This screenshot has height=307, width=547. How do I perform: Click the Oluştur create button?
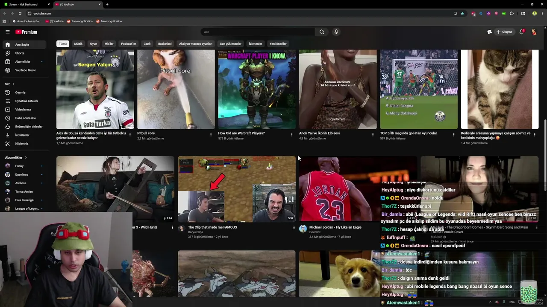(504, 32)
